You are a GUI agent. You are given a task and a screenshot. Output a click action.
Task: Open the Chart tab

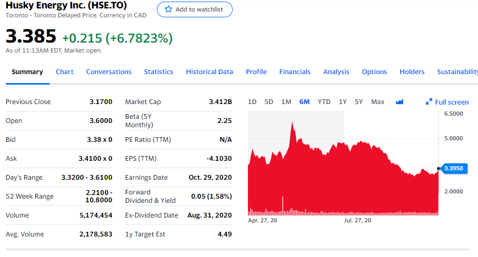click(x=65, y=72)
